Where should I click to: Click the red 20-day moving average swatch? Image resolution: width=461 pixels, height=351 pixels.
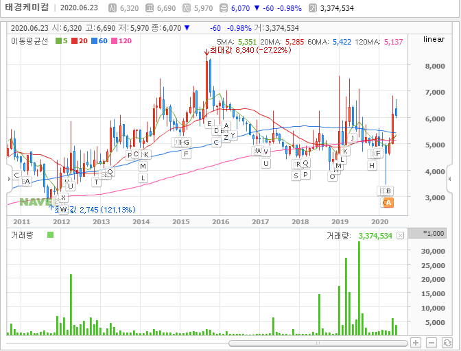74,41
